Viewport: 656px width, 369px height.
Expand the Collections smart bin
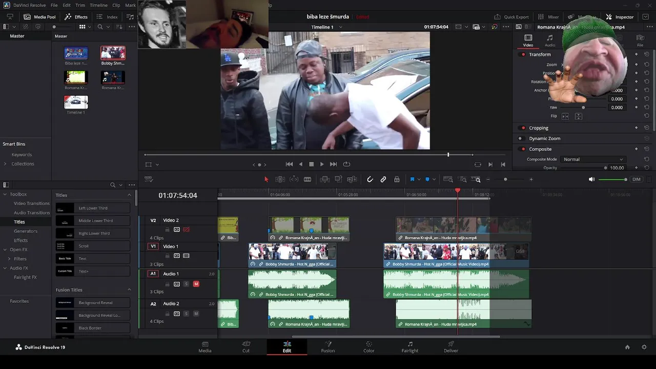coord(5,164)
